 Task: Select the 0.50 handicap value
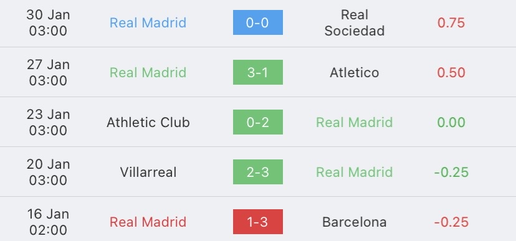coord(451,72)
